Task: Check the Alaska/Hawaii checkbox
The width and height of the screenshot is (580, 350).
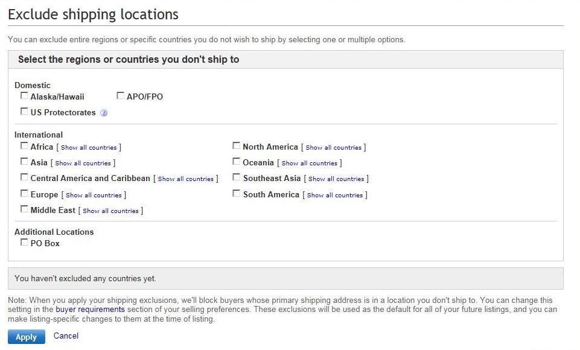Action: (x=24, y=95)
